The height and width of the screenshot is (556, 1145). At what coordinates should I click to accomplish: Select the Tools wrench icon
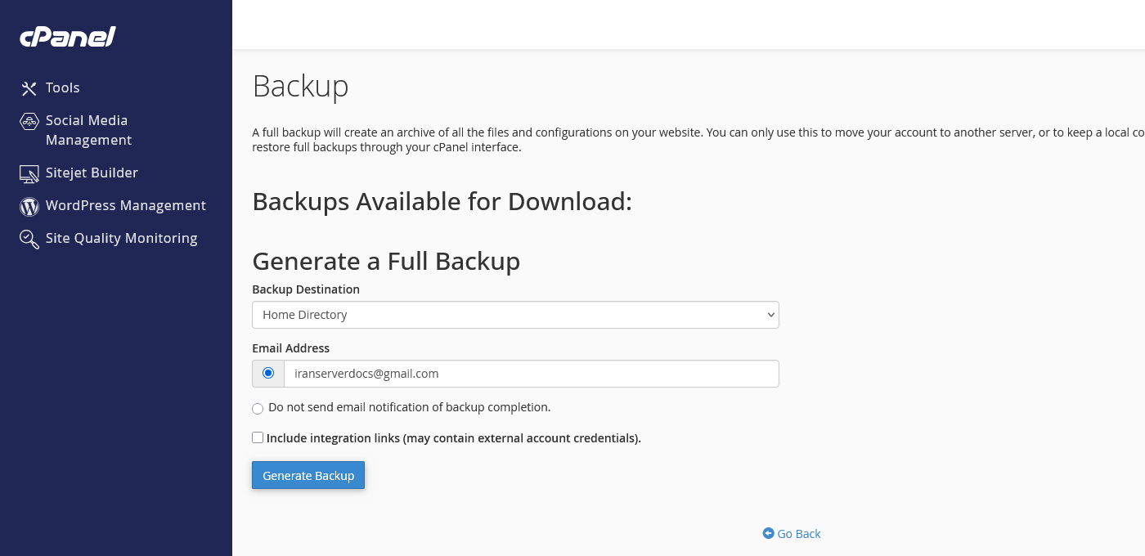coord(29,87)
